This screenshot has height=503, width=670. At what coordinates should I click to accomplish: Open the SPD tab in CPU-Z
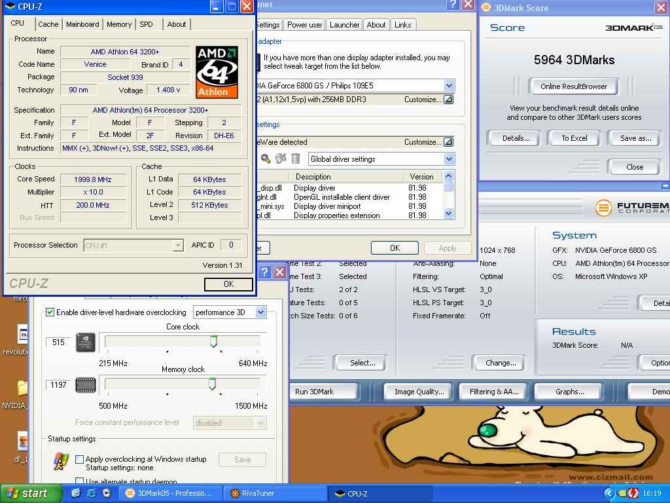146,24
